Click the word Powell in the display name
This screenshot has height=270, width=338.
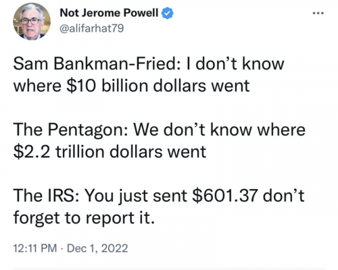click(141, 13)
